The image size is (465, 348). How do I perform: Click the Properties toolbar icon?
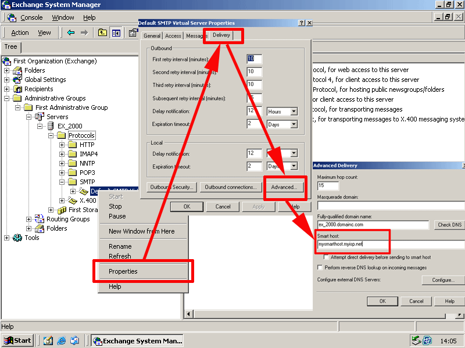tap(133, 33)
